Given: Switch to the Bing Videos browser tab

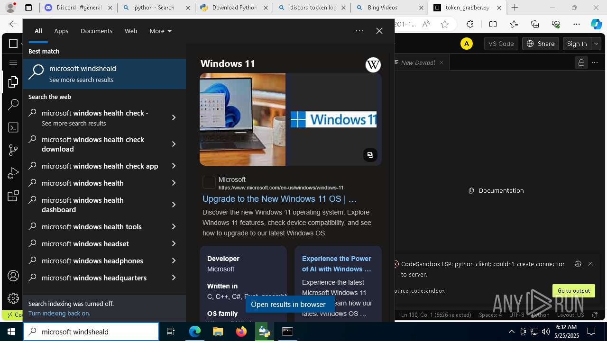Looking at the screenshot, I should tap(389, 8).
